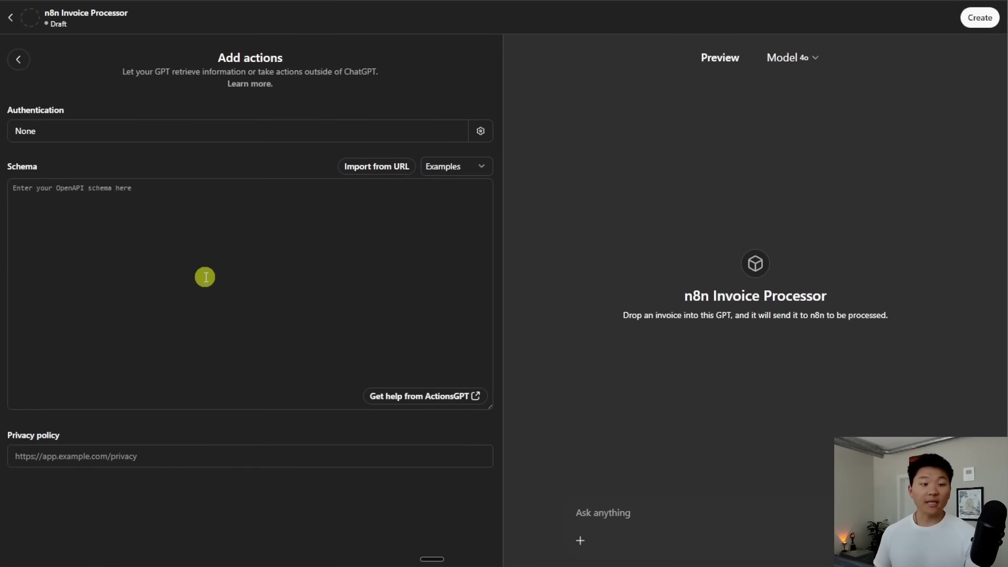Return from Add actions via circled back arrow
The image size is (1008, 567).
point(18,59)
